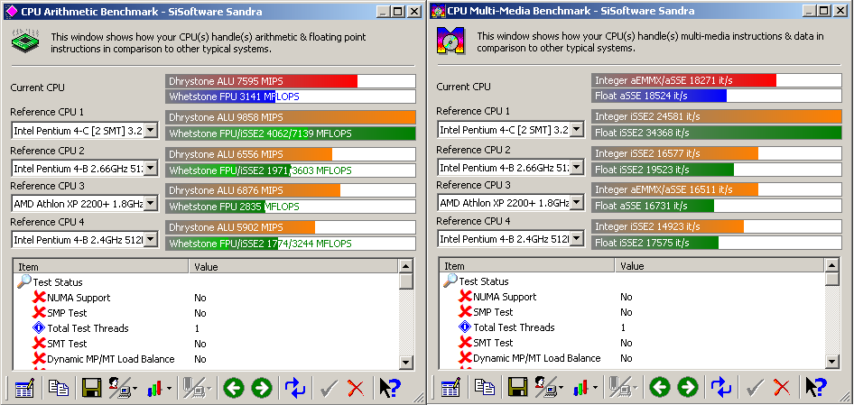Expand Reference CPU 4 dropdown in Multi-Media Benchmark
The width and height of the screenshot is (854, 405).
(x=576, y=239)
